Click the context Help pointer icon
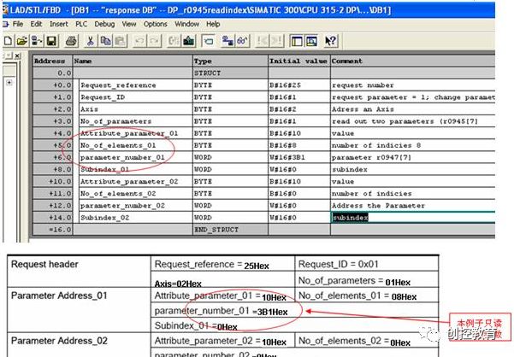 (x=331, y=41)
